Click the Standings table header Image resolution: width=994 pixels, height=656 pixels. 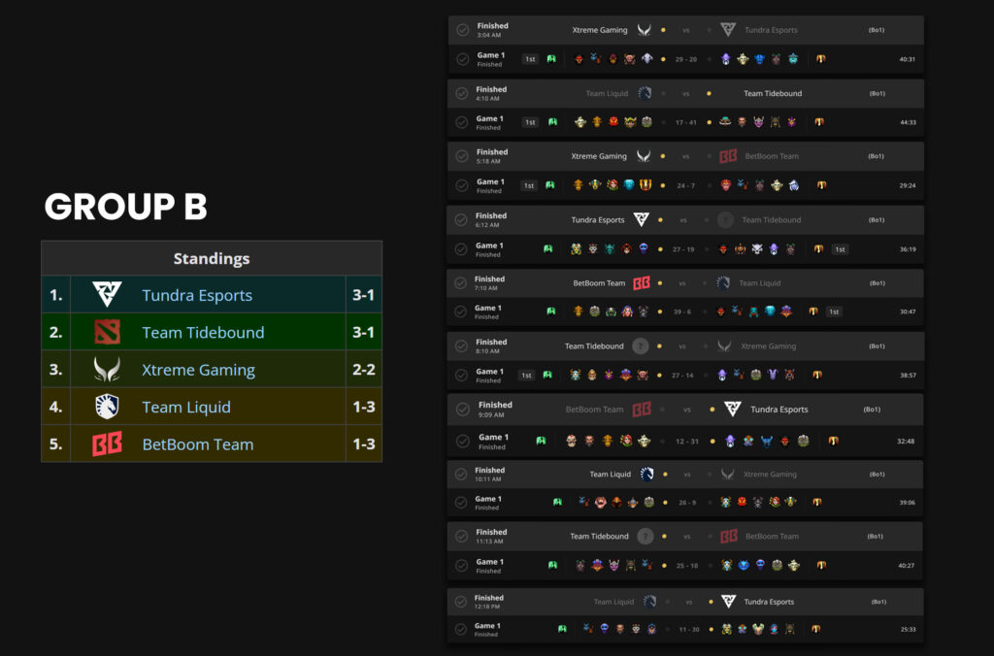[212, 258]
